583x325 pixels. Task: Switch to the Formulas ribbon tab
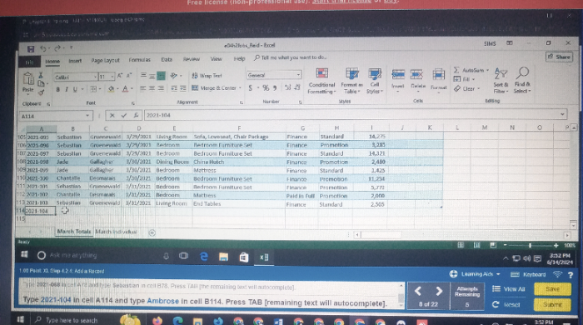pyautogui.click(x=140, y=59)
